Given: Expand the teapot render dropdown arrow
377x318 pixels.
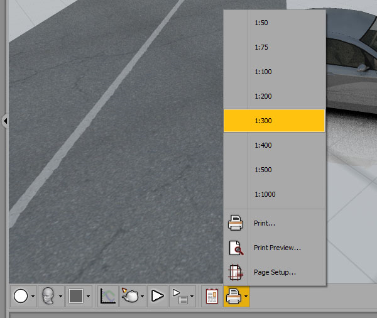Looking at the screenshot, I should (143, 297).
